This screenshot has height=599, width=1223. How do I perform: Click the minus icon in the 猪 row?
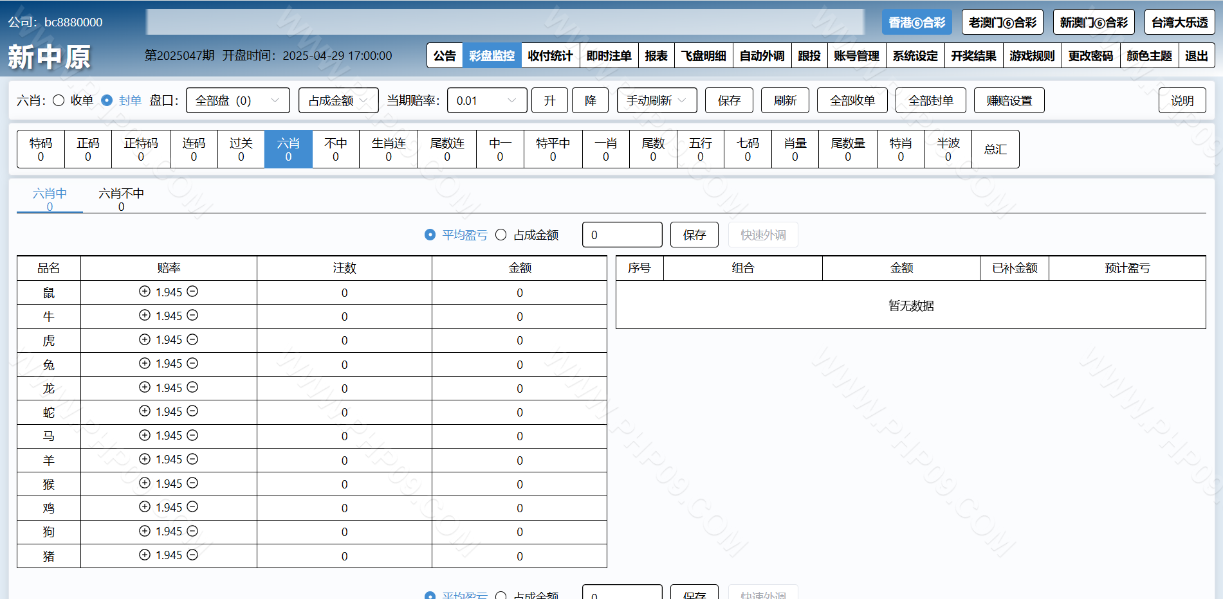point(192,555)
